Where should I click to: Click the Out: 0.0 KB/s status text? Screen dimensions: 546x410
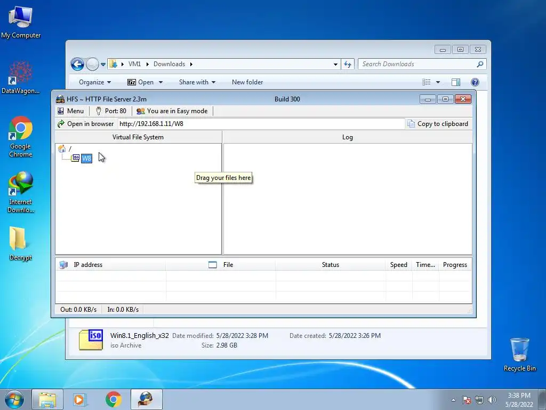78,310
